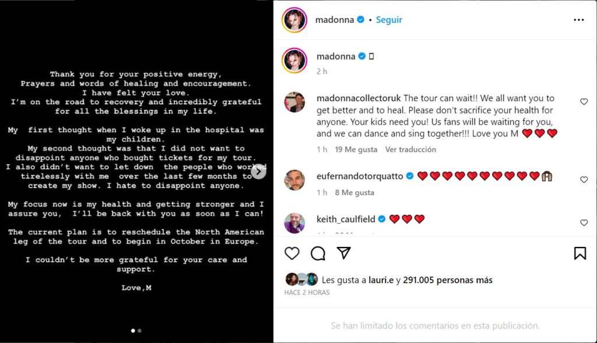The height and width of the screenshot is (343, 597).
Task: Click the Seguir follow link
Action: tap(389, 20)
